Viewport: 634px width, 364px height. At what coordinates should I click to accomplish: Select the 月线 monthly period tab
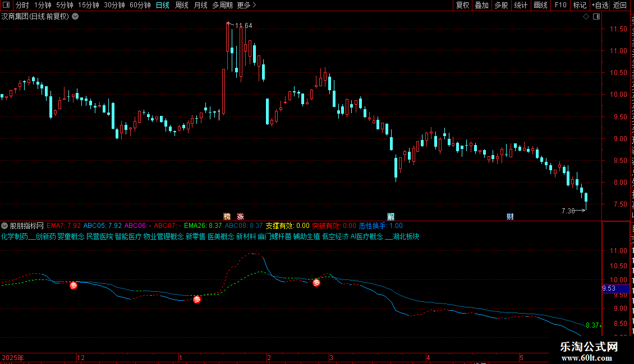pos(200,5)
